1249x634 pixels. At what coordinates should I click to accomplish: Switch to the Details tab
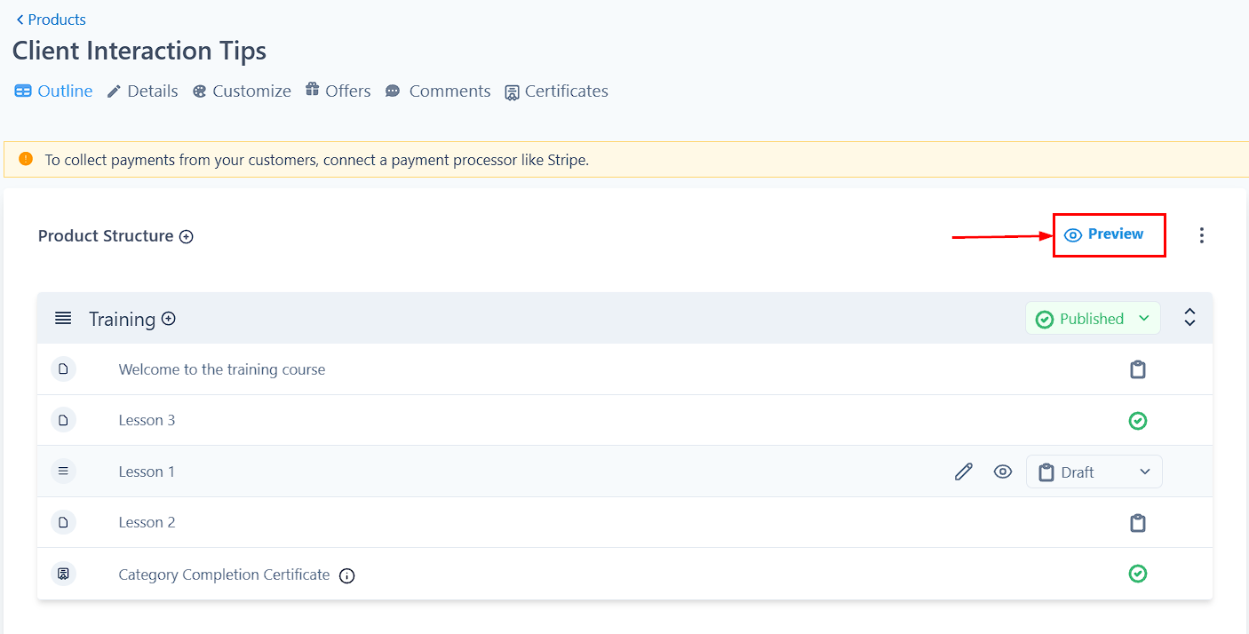tap(143, 91)
